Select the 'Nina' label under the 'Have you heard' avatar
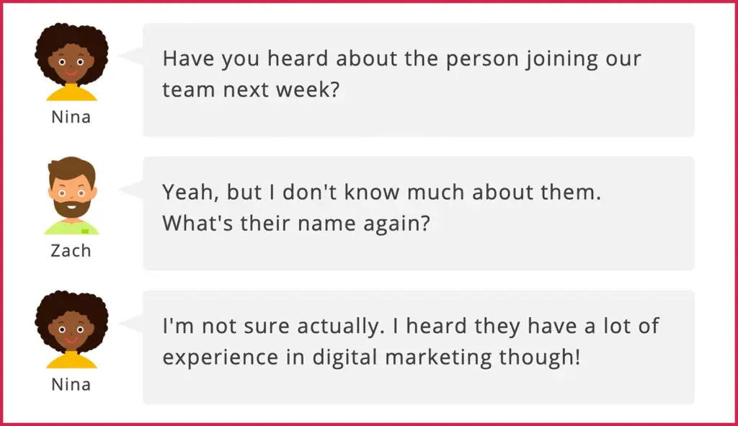 pos(71,117)
